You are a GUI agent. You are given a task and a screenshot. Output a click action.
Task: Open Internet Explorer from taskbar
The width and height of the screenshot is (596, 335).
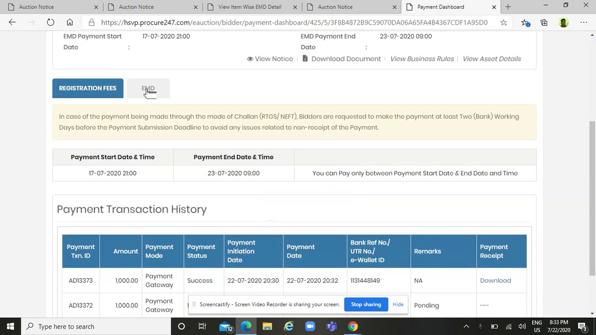tap(289, 327)
